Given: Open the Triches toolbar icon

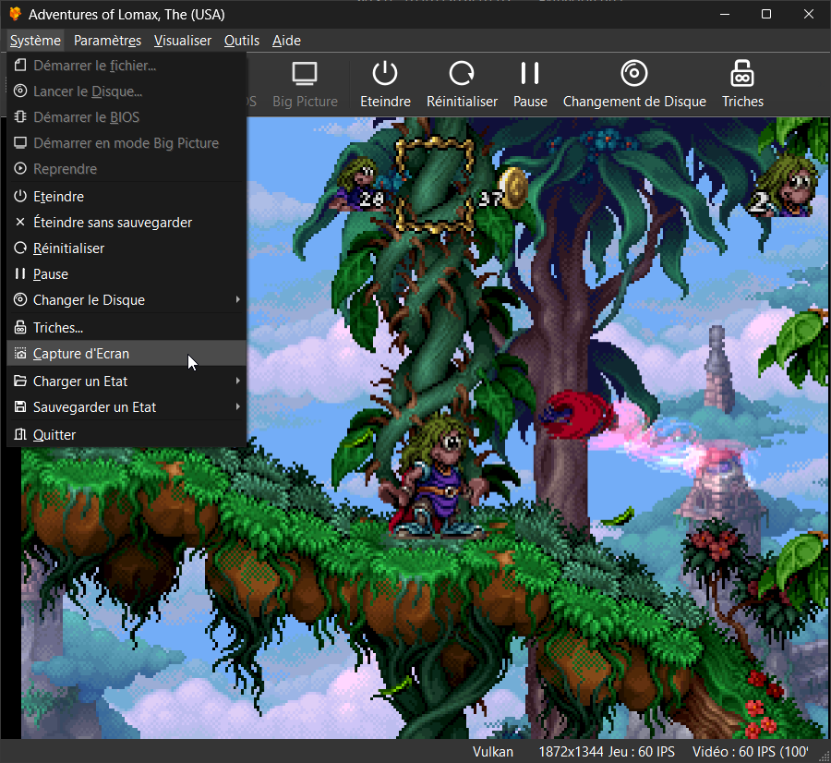Looking at the screenshot, I should 742,73.
